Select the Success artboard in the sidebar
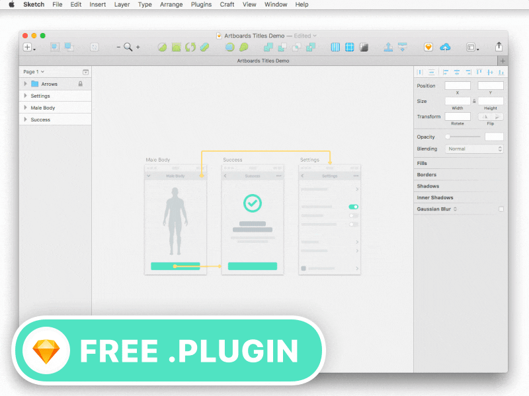This screenshot has height=396, width=529. pyautogui.click(x=40, y=119)
